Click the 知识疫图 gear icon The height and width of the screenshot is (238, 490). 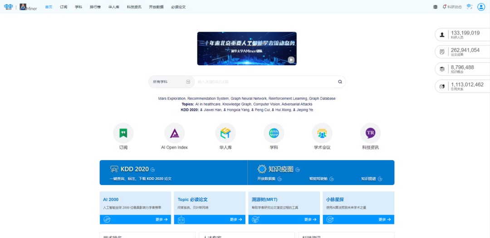[x=262, y=169]
